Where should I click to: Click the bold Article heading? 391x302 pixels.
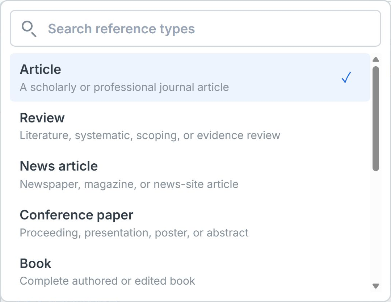pos(41,69)
